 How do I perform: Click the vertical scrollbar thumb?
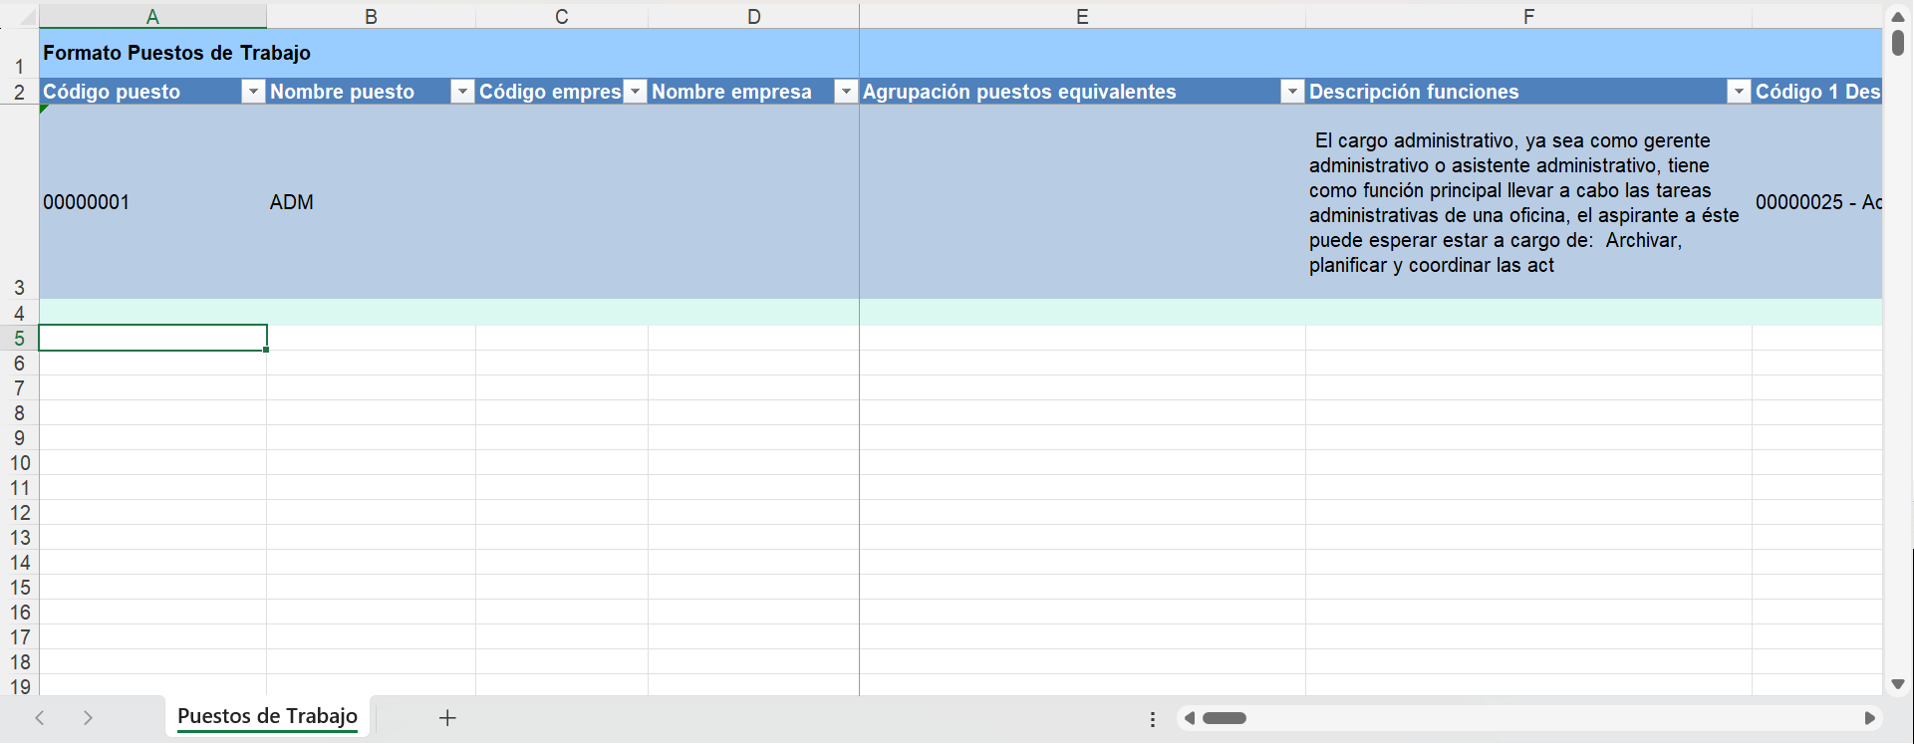(1898, 43)
